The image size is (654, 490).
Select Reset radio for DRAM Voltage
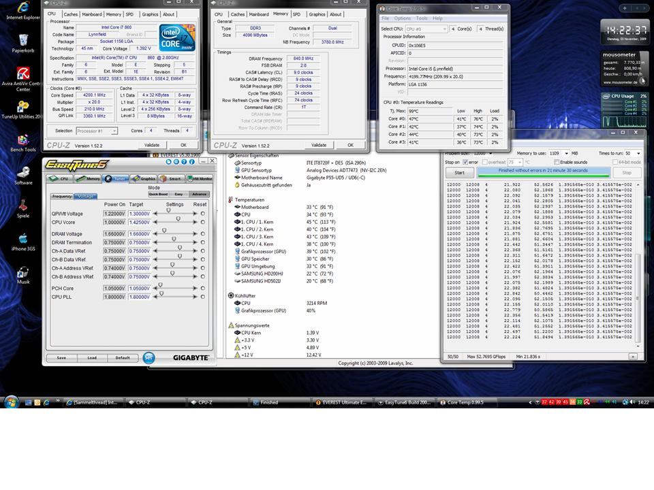click(x=203, y=234)
